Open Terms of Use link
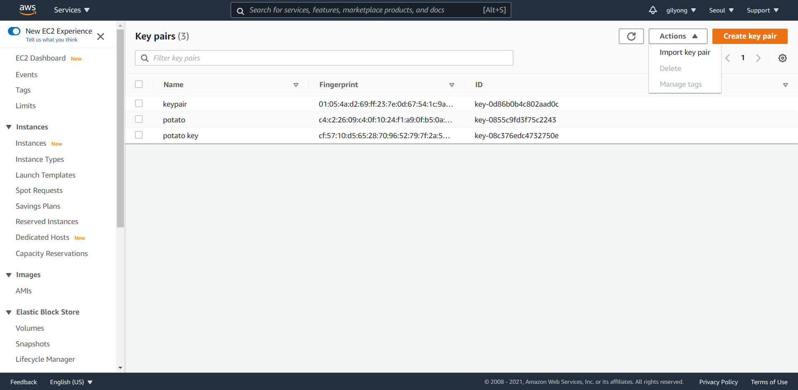 pos(769,382)
